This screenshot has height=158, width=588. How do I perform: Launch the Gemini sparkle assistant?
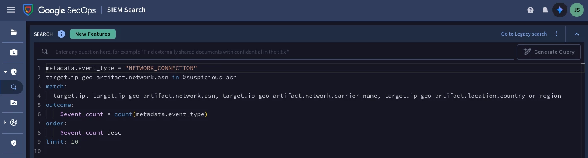tap(560, 10)
